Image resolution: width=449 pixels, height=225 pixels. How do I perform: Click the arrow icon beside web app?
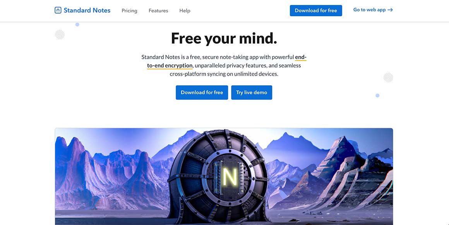390,10
